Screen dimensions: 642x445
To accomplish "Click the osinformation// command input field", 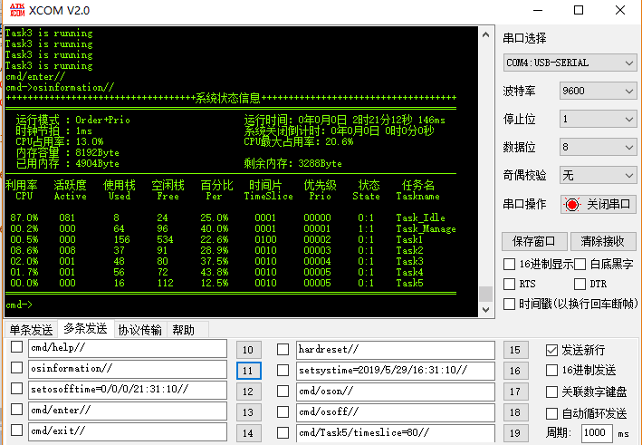I will click(128, 369).
